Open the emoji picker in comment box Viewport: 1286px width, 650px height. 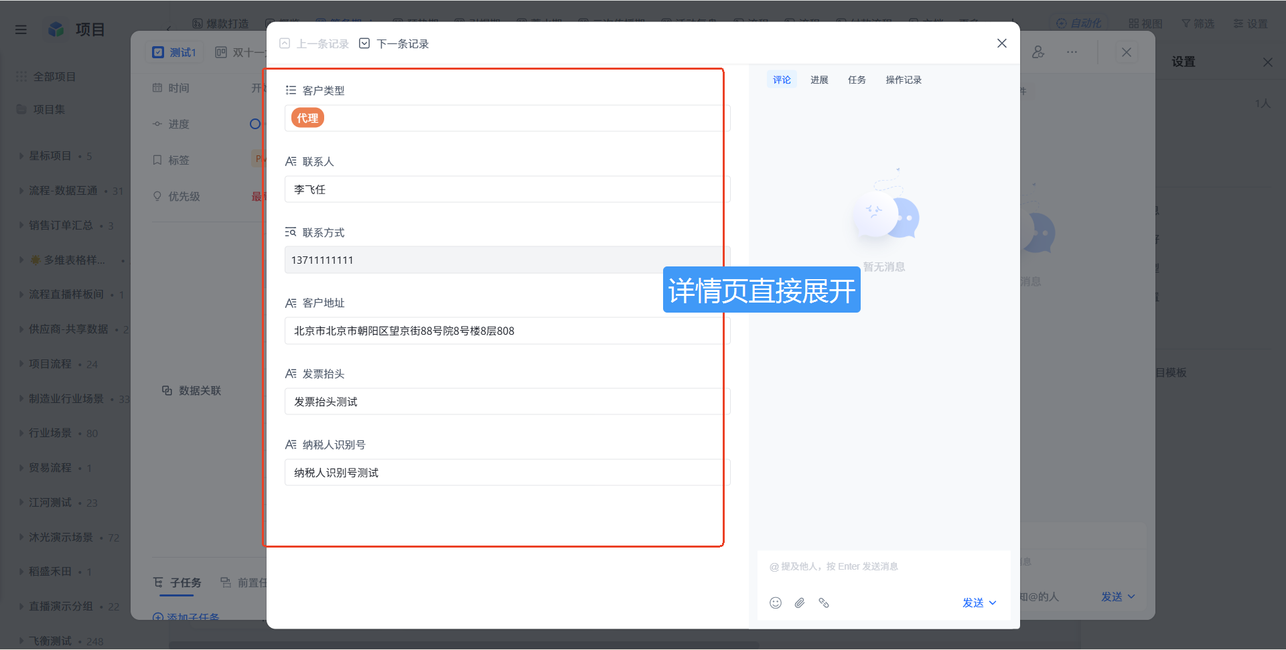(776, 602)
